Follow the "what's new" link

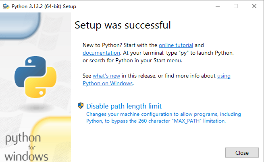tap(106, 76)
